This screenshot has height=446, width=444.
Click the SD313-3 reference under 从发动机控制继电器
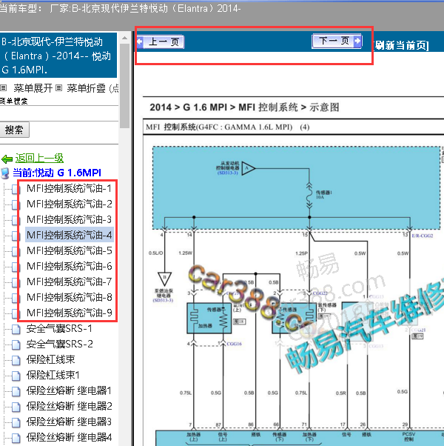tap(227, 173)
